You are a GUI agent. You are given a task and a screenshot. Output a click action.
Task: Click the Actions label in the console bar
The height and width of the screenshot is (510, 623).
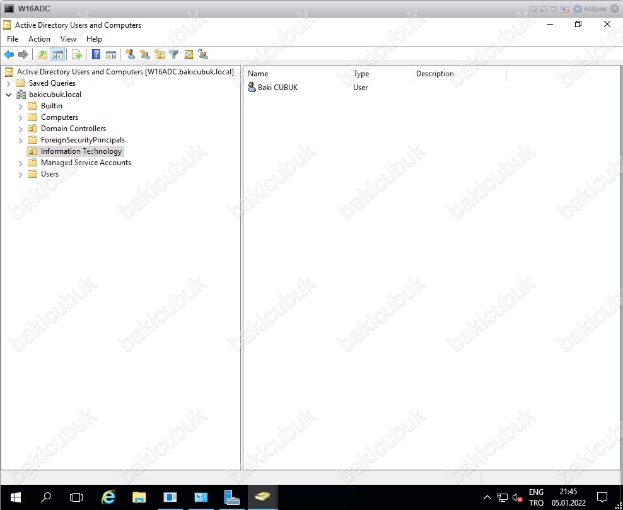595,9
